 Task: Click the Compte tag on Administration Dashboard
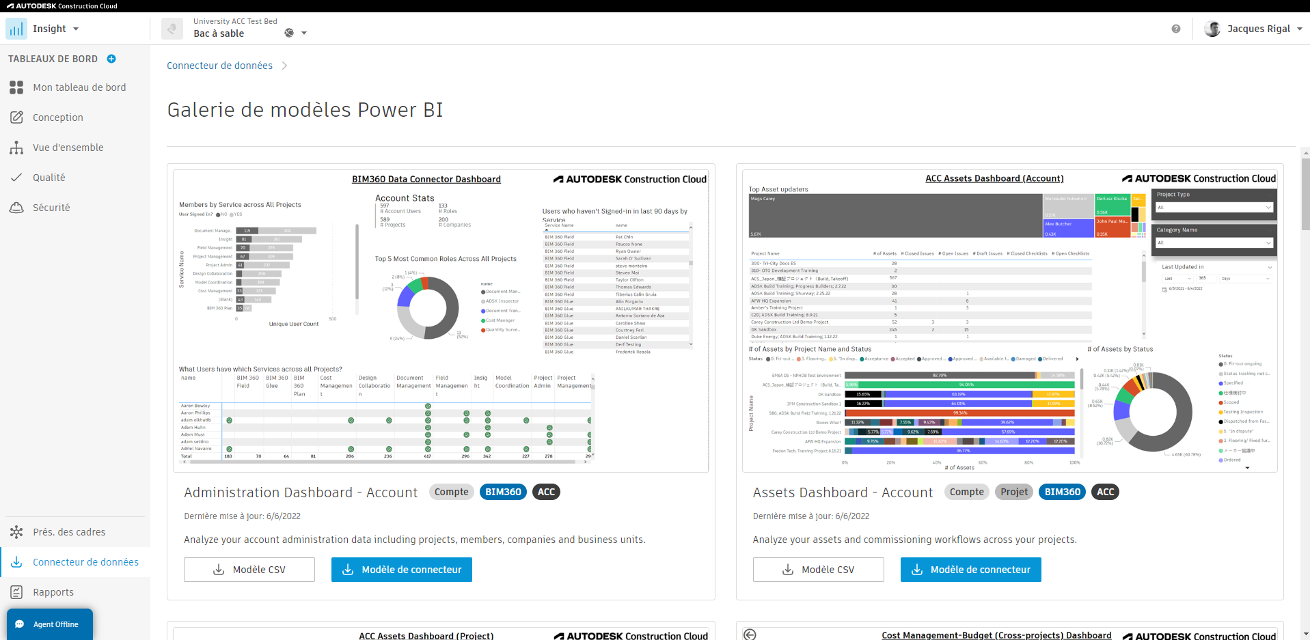tap(452, 492)
